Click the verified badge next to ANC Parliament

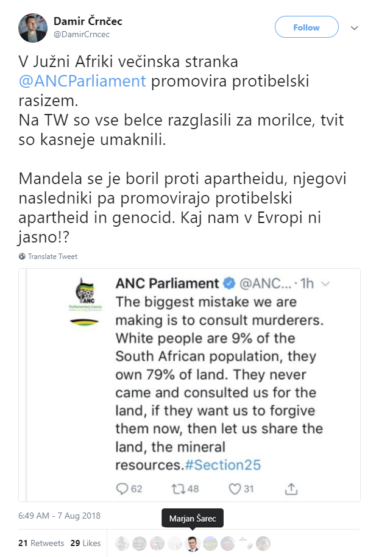[229, 284]
